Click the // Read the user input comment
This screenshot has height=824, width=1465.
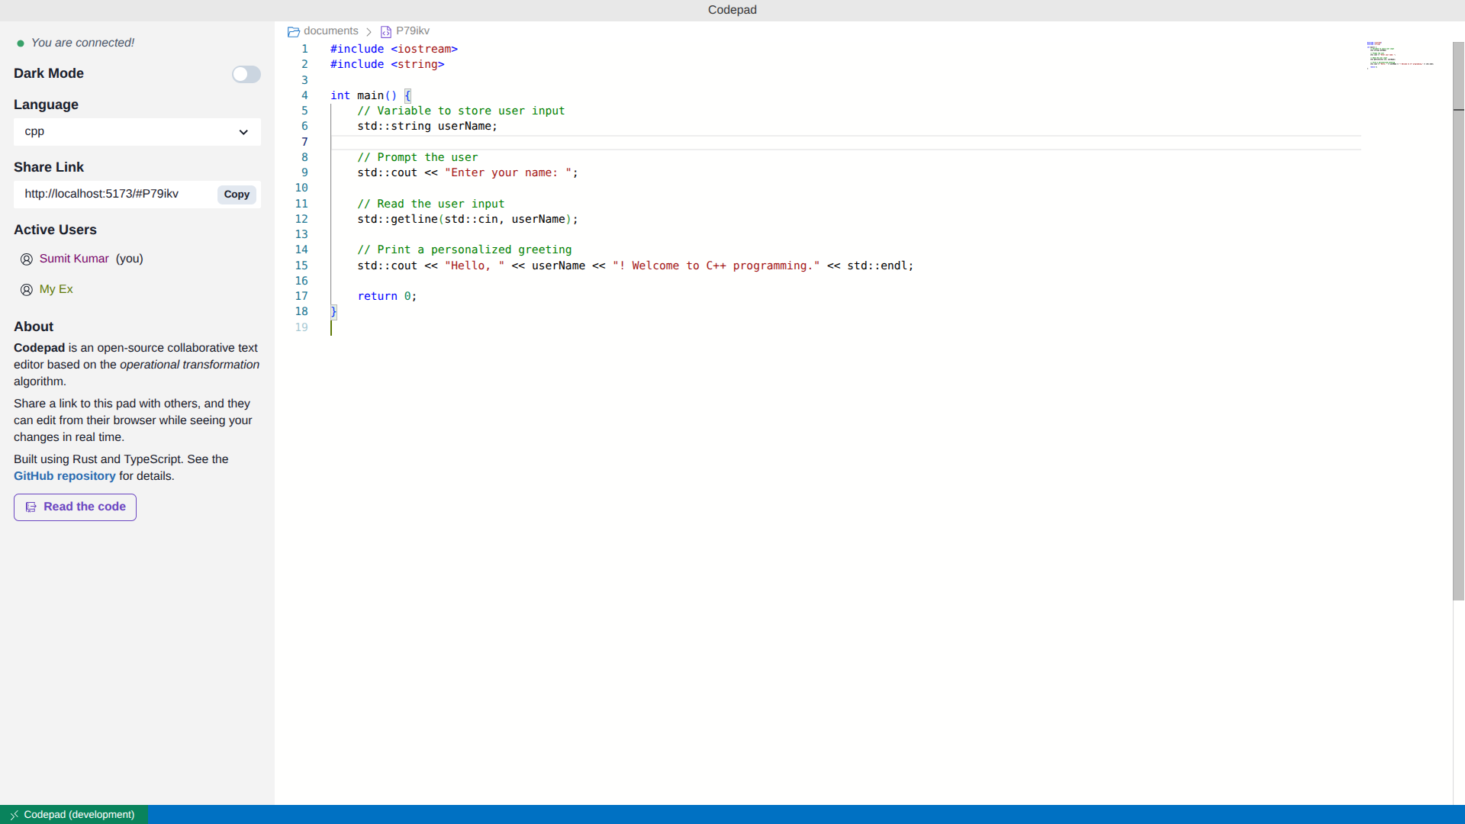pyautogui.click(x=431, y=204)
